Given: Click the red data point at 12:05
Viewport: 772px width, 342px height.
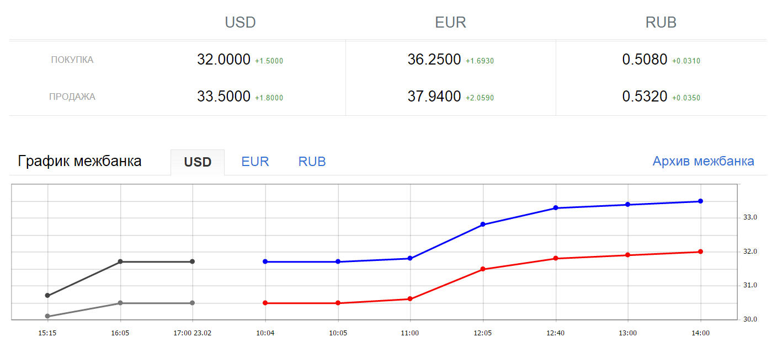Looking at the screenshot, I should (483, 269).
